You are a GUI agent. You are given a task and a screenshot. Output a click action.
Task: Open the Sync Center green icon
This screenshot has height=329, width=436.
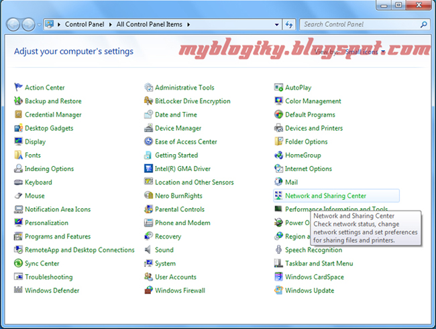[x=18, y=263]
